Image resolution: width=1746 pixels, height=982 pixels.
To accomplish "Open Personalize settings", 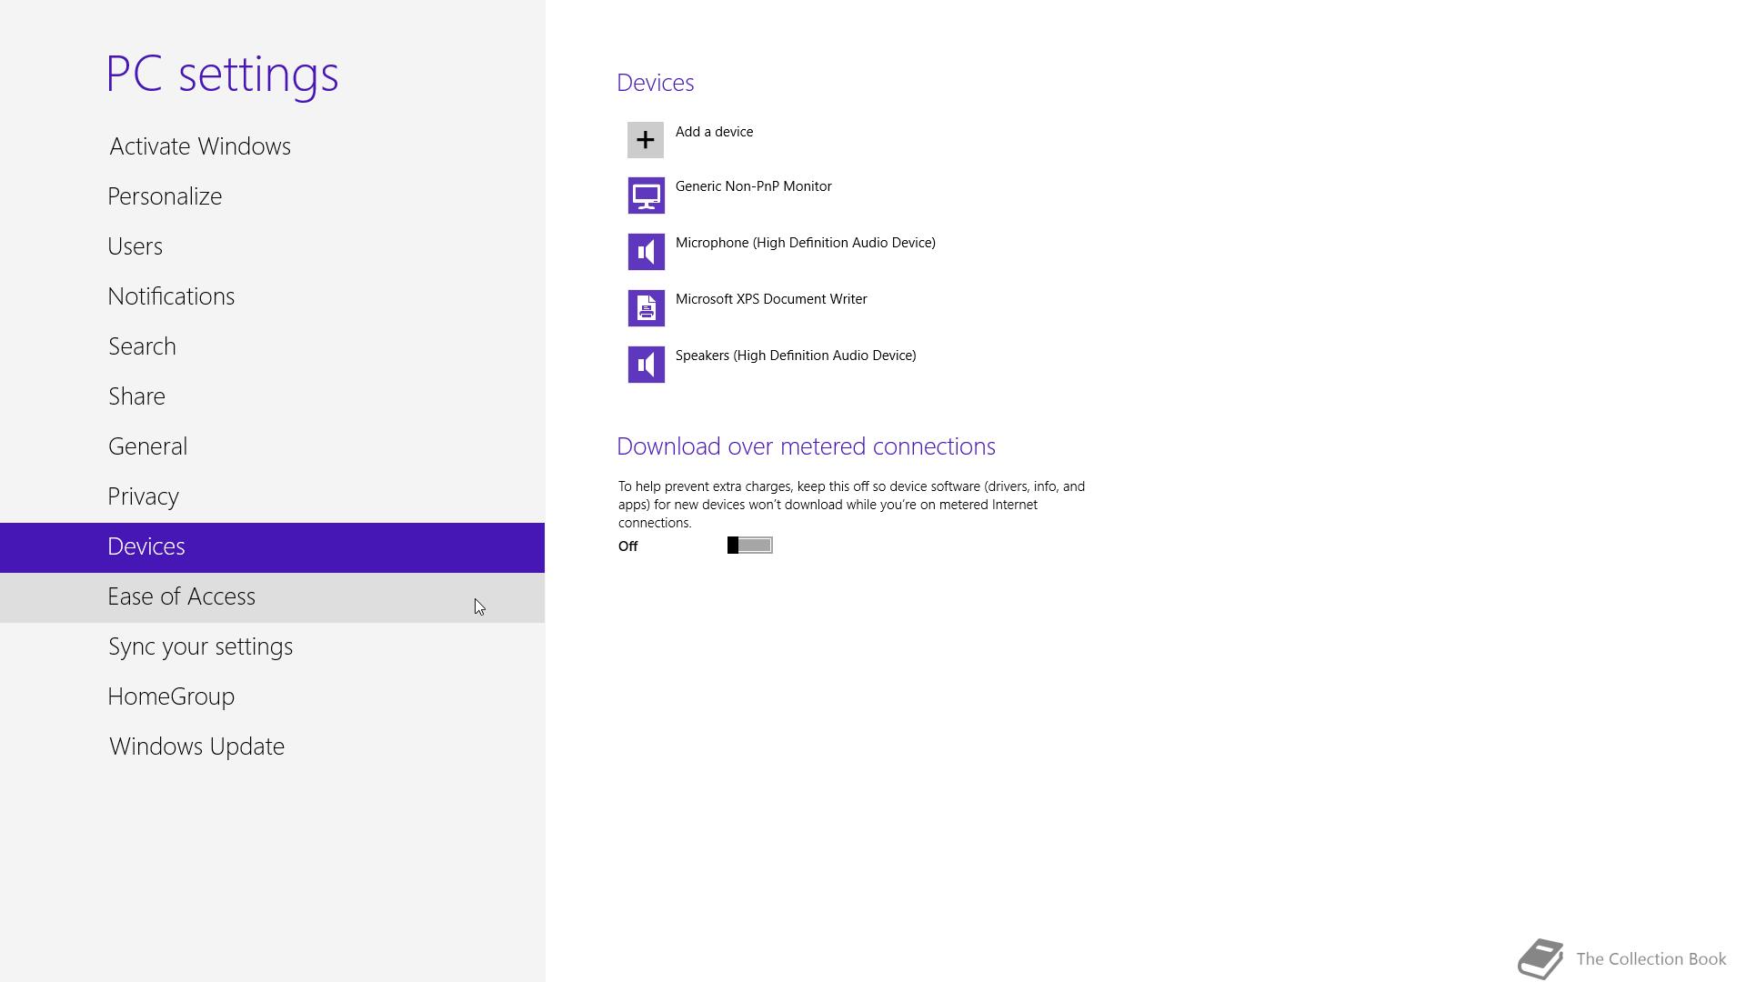I will click(272, 196).
